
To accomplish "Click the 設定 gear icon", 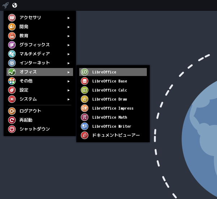I will pyautogui.click(x=12, y=90).
